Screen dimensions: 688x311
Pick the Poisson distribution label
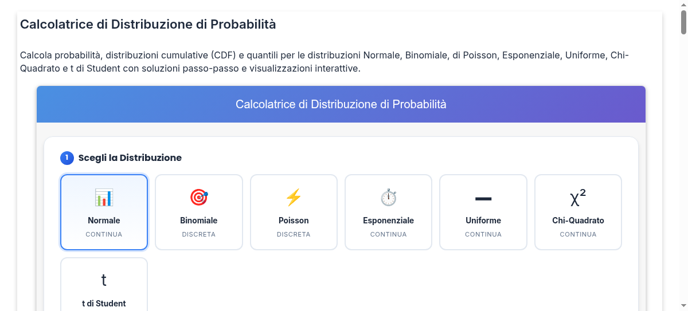(294, 221)
